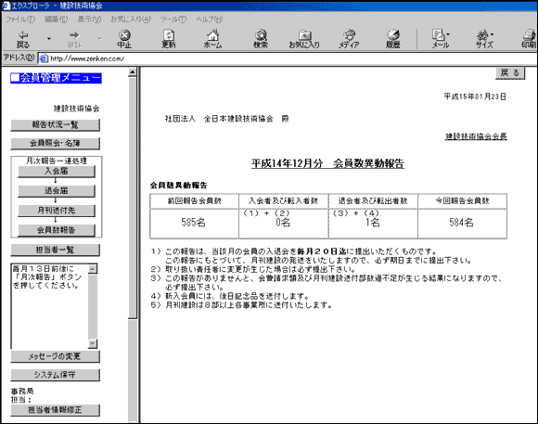Open the メール toolbar icon

(x=441, y=39)
